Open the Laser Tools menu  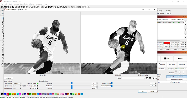click(x=24, y=4)
